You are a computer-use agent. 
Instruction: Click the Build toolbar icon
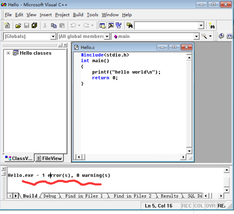coord(229,36)
